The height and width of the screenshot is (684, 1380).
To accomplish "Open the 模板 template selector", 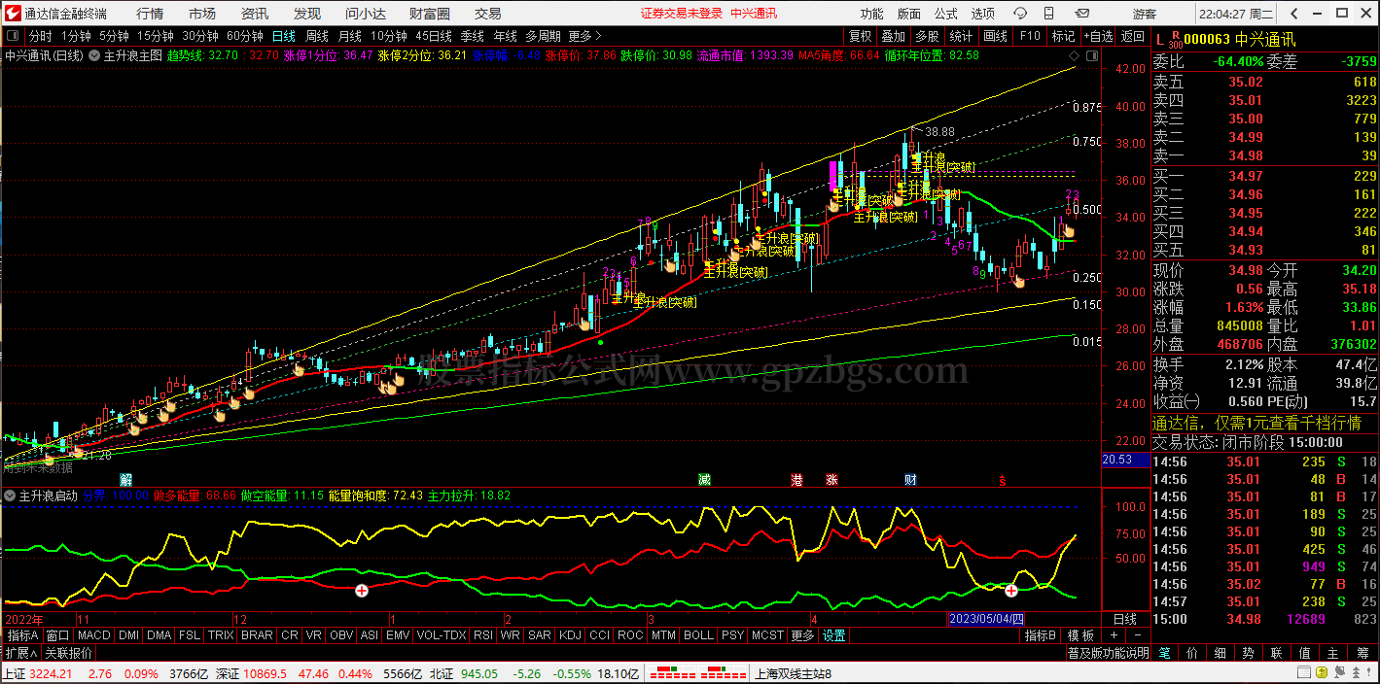I will click(x=1081, y=635).
